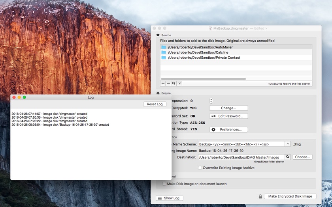Select the Calcline folder row

(x=198, y=52)
